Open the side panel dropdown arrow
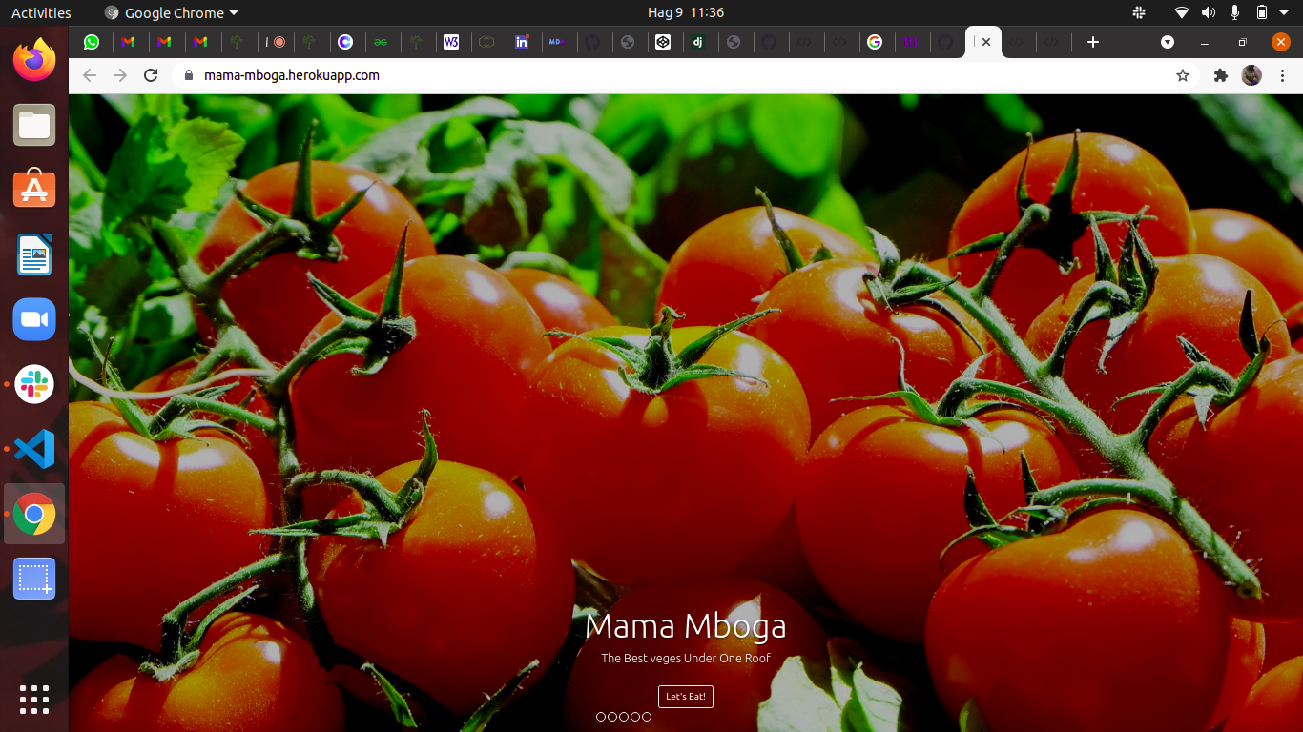1303x732 pixels. (1167, 42)
